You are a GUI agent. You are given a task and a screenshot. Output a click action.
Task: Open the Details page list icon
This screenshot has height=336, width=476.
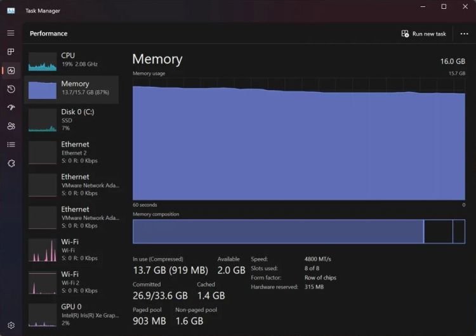click(11, 145)
